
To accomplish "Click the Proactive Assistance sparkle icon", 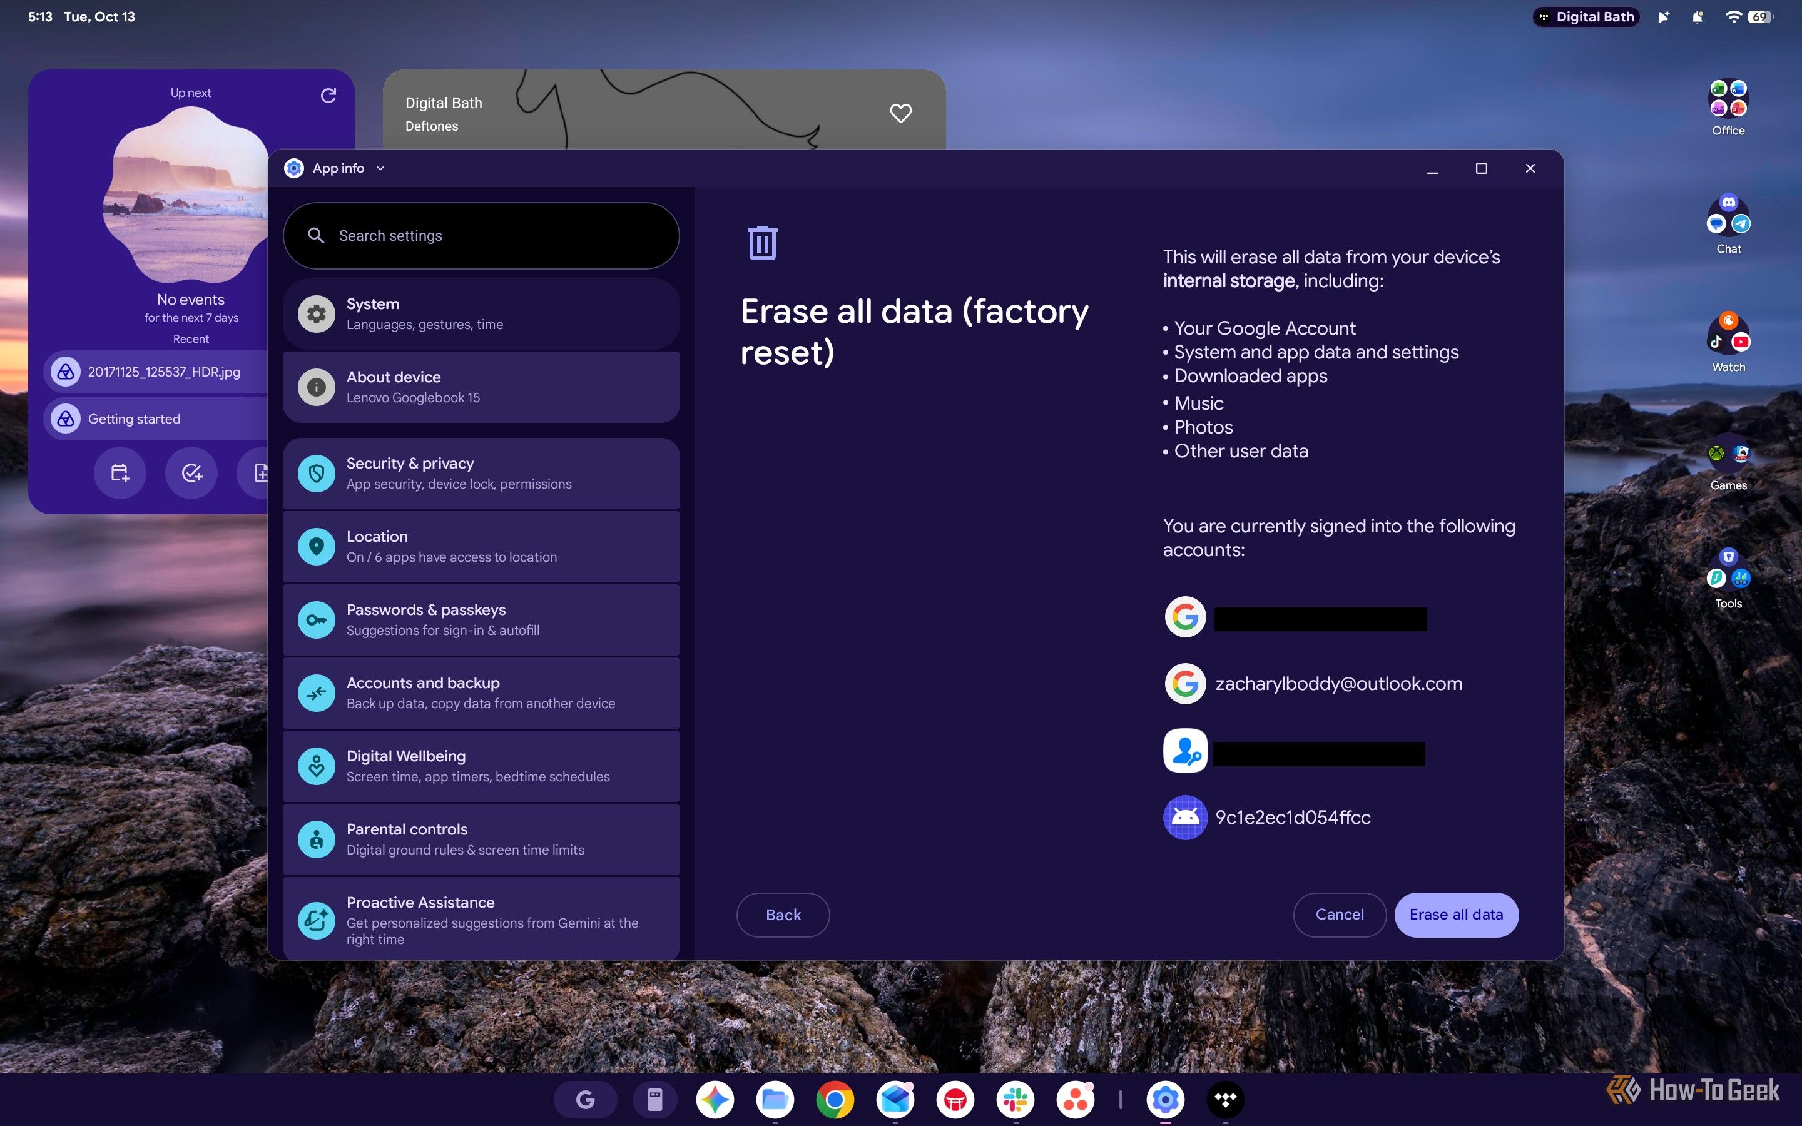I will pyautogui.click(x=317, y=920).
